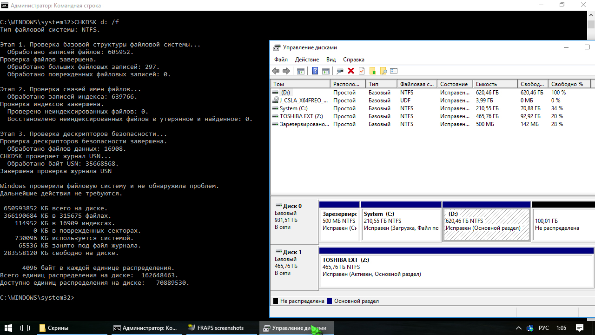595x335 pixels.
Task: Expand hidden system tray icons chevron
Action: (x=519, y=328)
